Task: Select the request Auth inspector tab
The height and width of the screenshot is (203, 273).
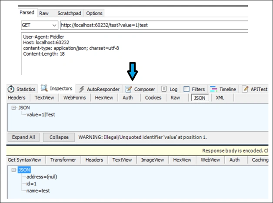Action: 128,98
